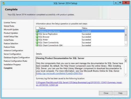Click Global Rules step in sidebar
131x99 pixels.
click(x=9, y=26)
